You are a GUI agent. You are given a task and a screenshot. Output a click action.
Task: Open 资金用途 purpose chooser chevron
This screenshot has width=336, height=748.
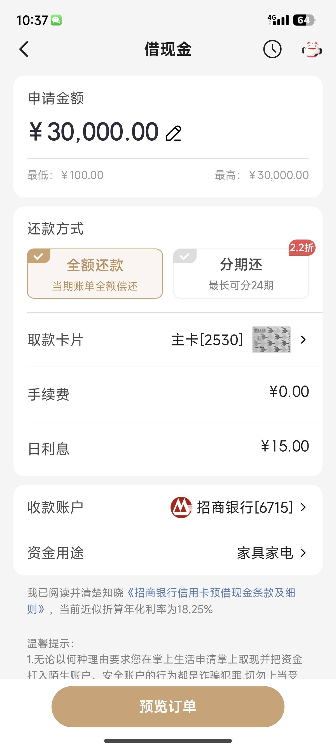(303, 553)
